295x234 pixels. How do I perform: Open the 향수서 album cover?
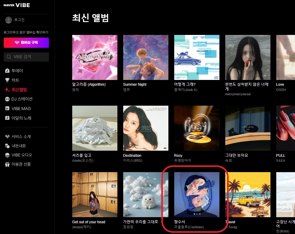coord(197,194)
